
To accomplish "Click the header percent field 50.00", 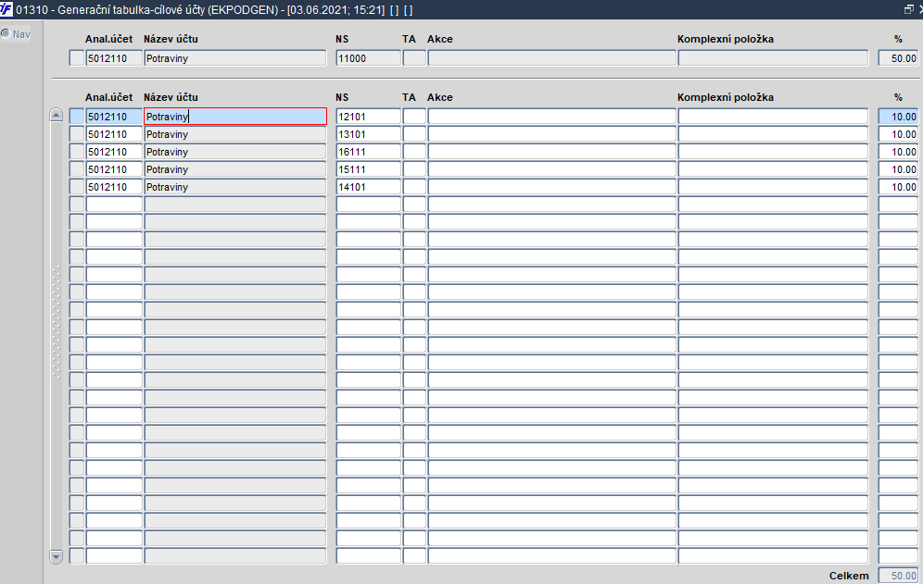I will point(898,58).
